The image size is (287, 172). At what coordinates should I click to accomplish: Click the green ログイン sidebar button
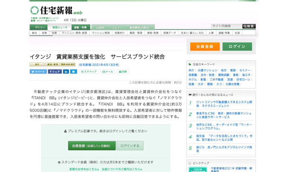[x=237, y=46]
